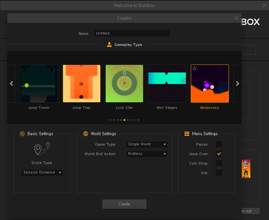Open the World End Action dropdown

(x=147, y=154)
